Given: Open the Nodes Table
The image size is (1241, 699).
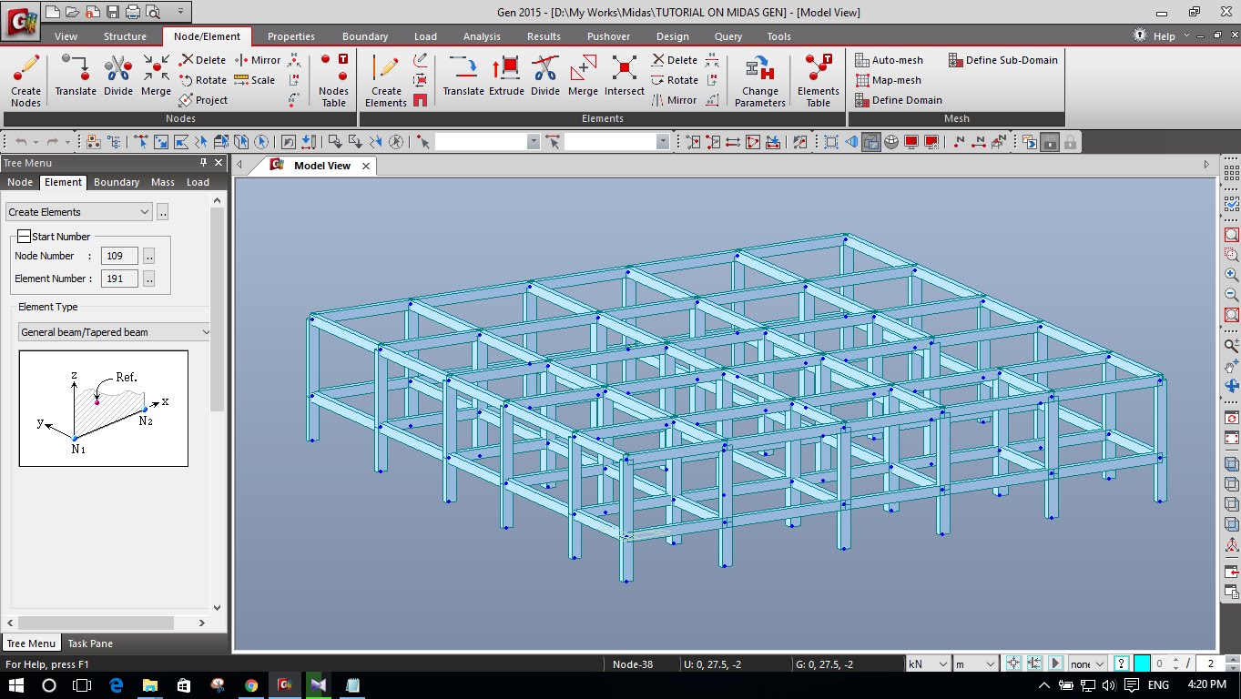Looking at the screenshot, I should 333,80.
